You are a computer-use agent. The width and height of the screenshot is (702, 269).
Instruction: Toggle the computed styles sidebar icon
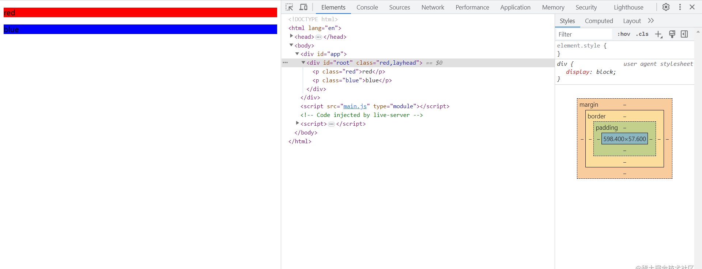pos(684,34)
